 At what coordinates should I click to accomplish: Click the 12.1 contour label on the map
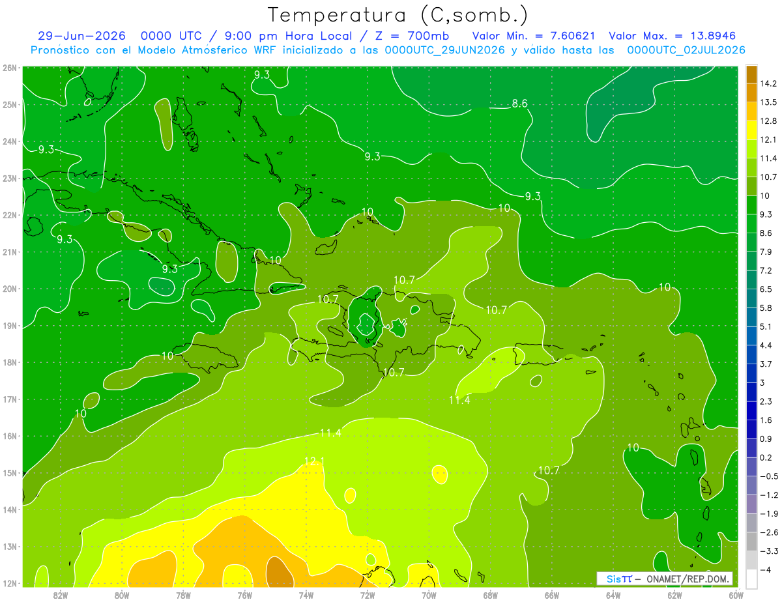point(315,461)
